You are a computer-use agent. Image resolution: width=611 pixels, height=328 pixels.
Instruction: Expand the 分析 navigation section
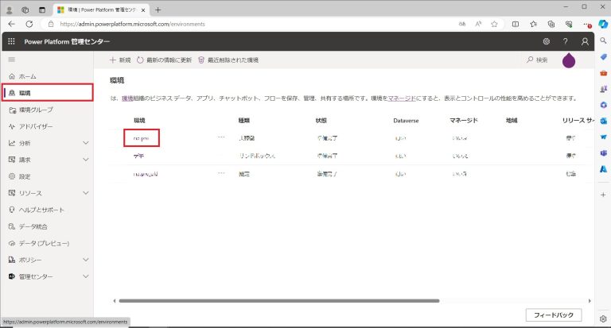85,143
